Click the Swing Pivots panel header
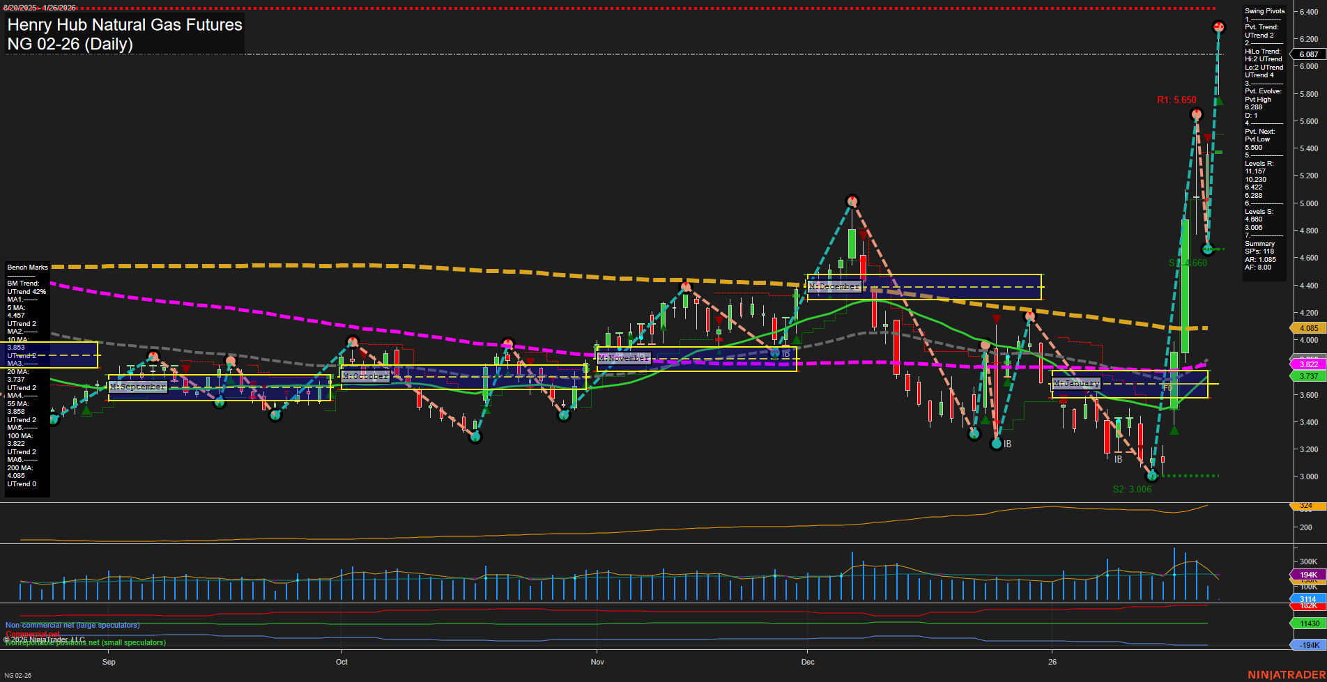This screenshot has height=682, width=1327. [x=1264, y=10]
